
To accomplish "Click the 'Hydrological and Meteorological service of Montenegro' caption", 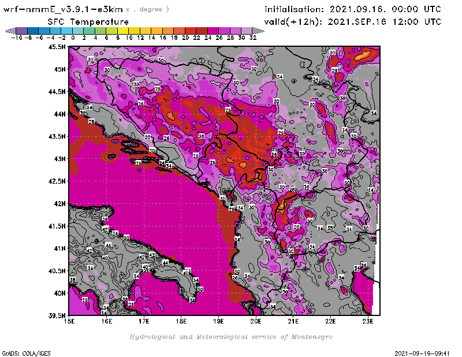I will point(230,337).
